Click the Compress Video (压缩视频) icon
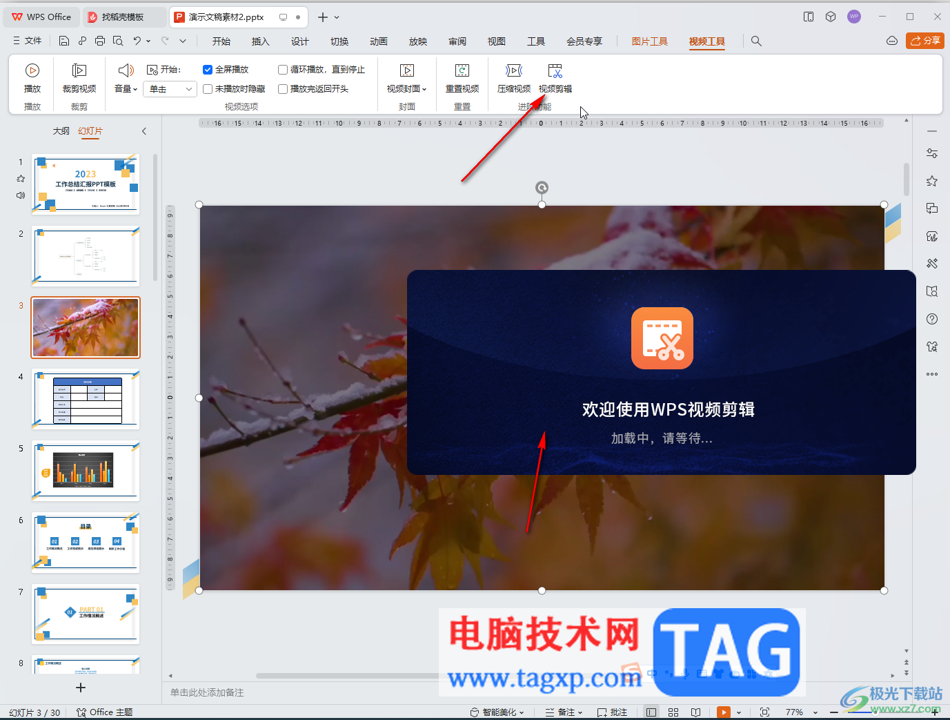 pyautogui.click(x=514, y=70)
